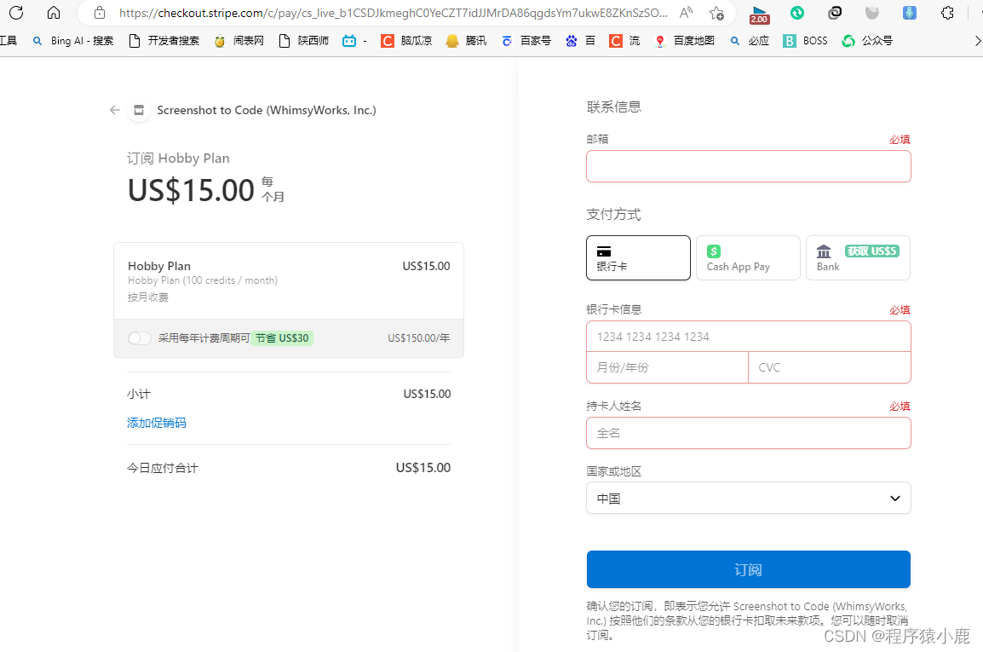The width and height of the screenshot is (983, 652).
Task: View site security lock icon
Action: click(x=100, y=13)
